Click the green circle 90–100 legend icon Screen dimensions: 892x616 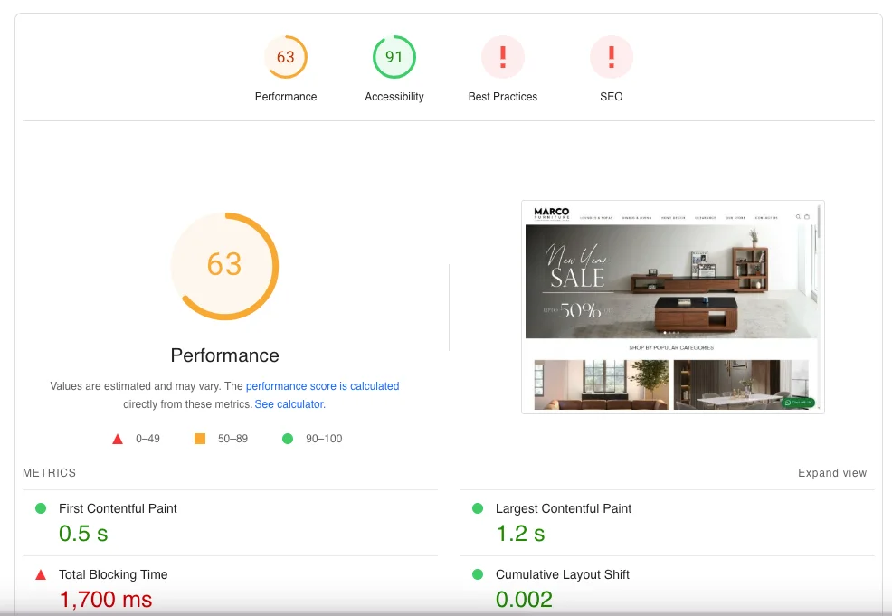click(288, 439)
